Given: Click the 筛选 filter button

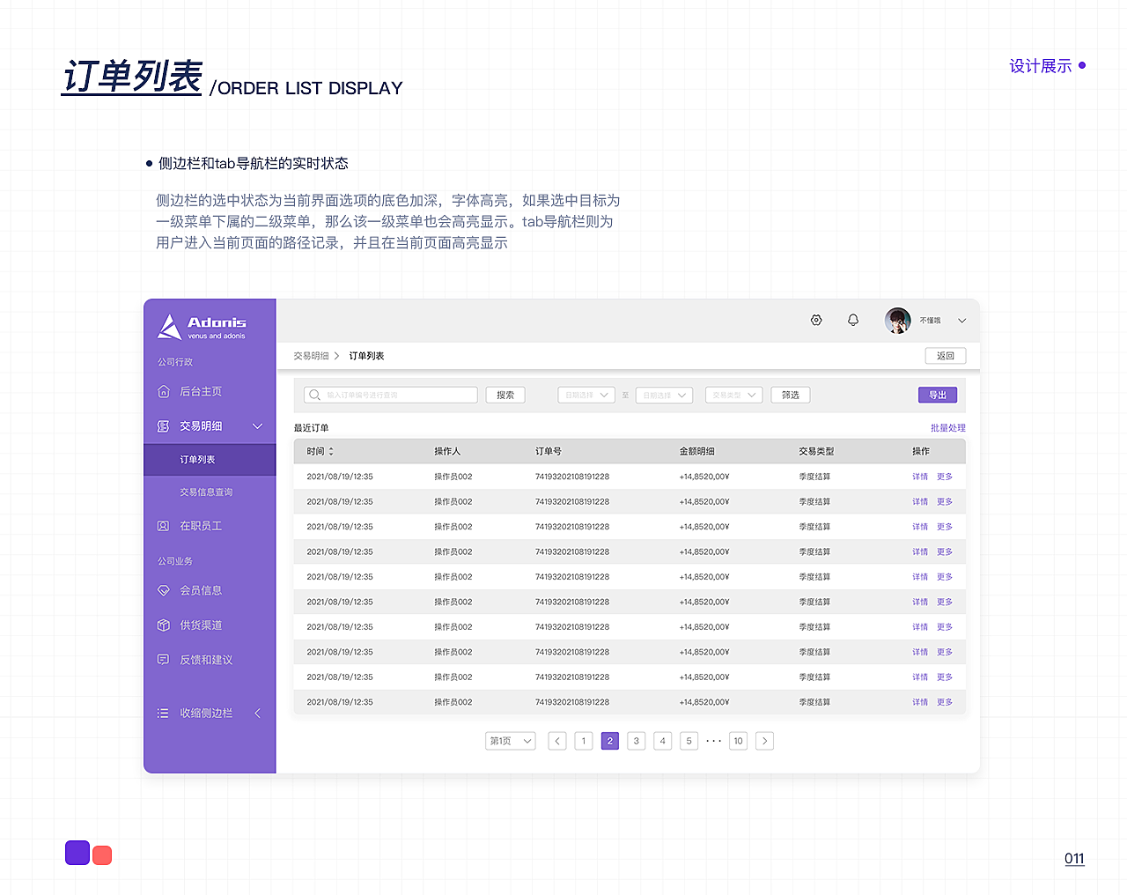Looking at the screenshot, I should (x=791, y=396).
